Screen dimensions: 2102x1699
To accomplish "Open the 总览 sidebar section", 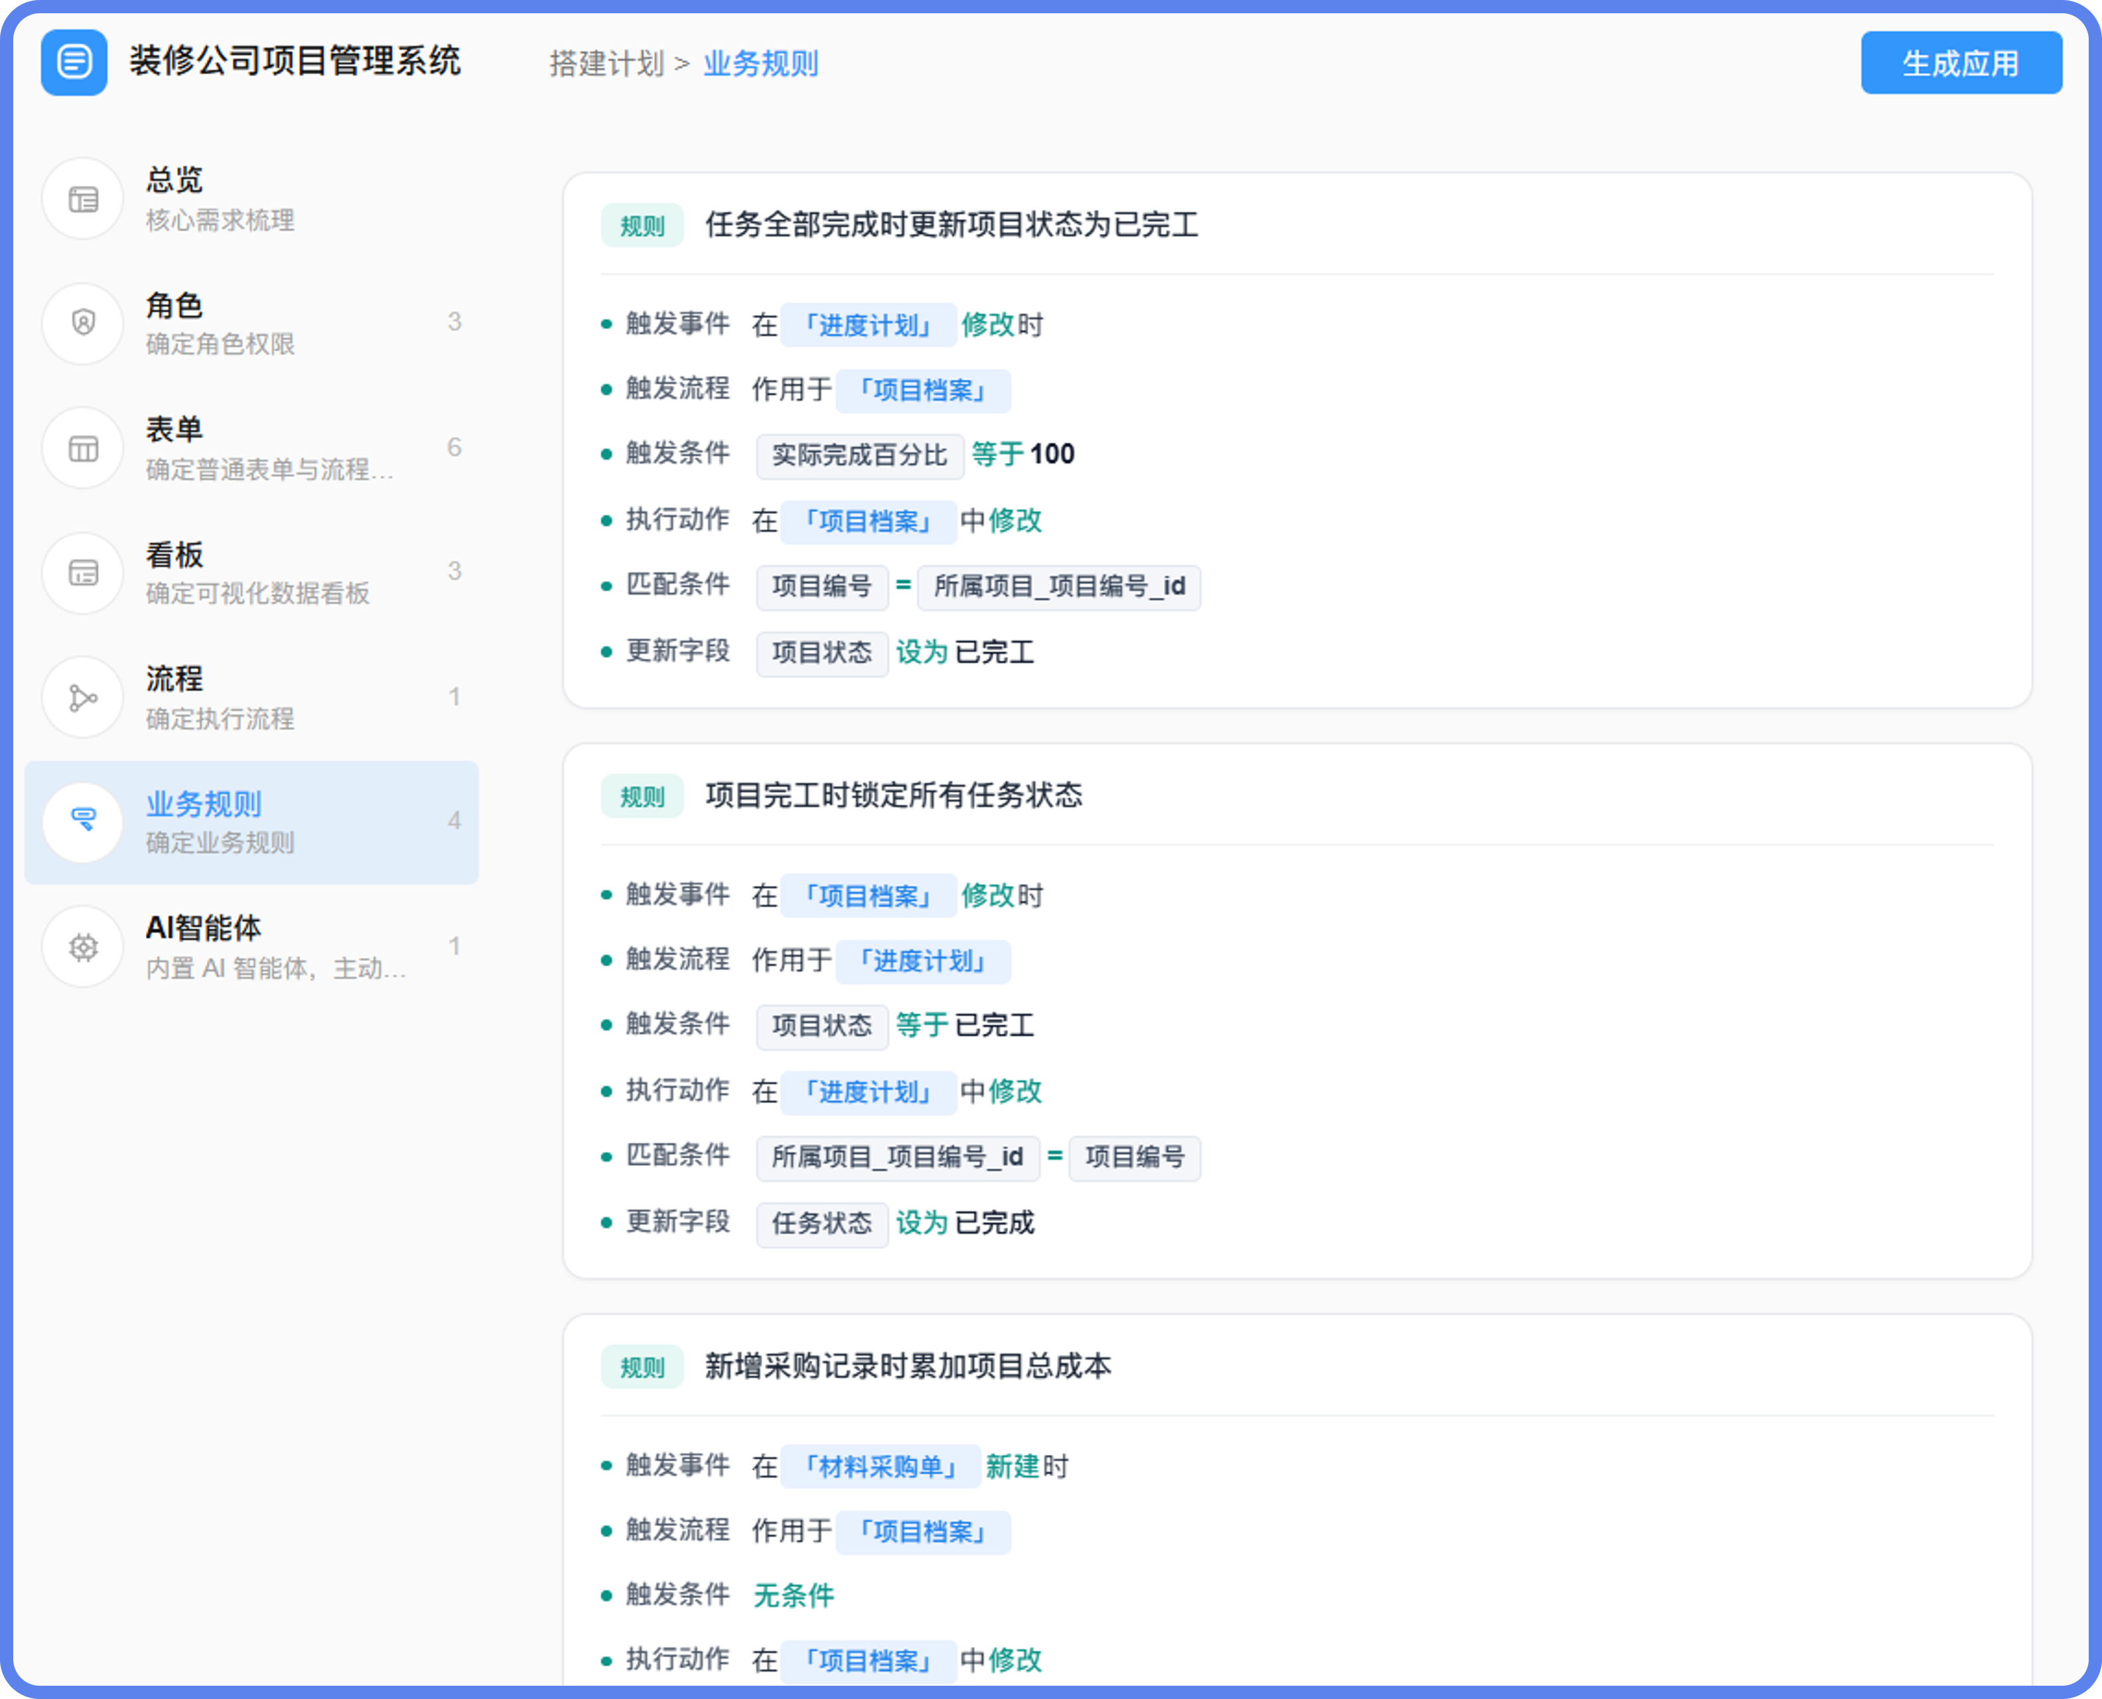I will (x=251, y=200).
